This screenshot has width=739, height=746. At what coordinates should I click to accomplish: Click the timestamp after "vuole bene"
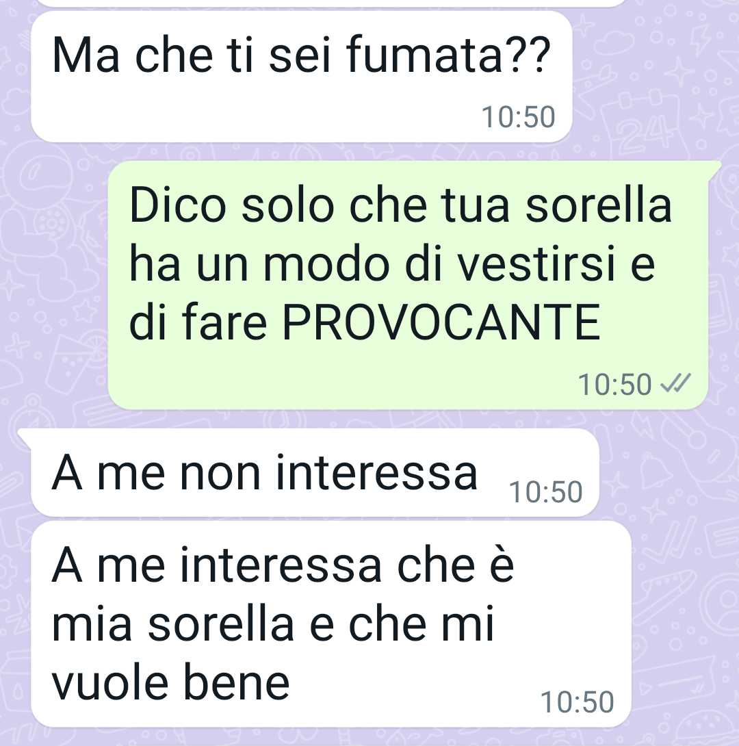[x=578, y=702]
